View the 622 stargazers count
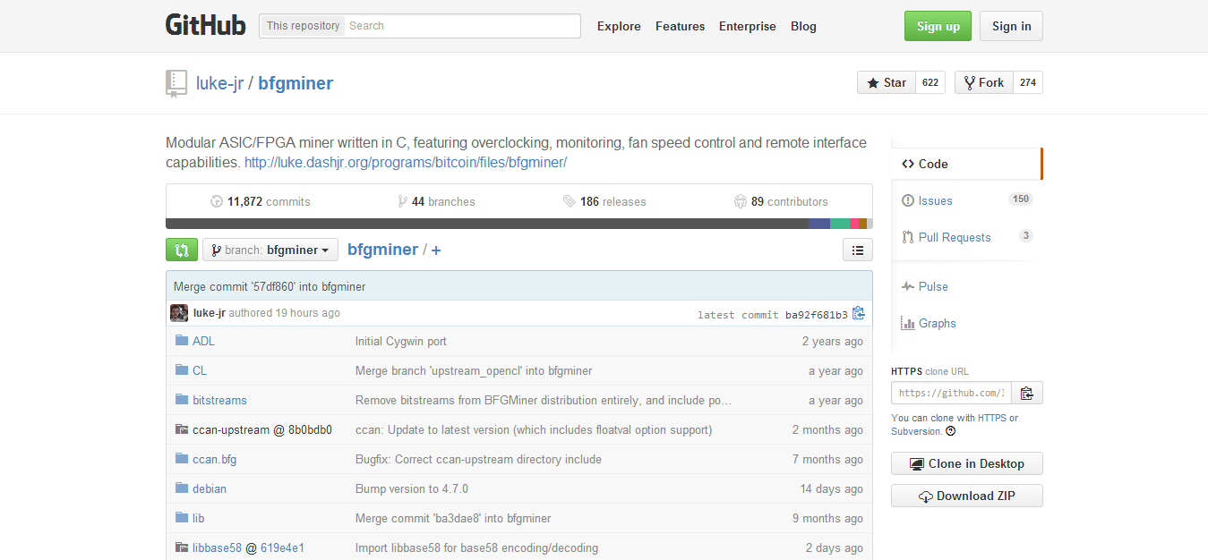 (930, 82)
